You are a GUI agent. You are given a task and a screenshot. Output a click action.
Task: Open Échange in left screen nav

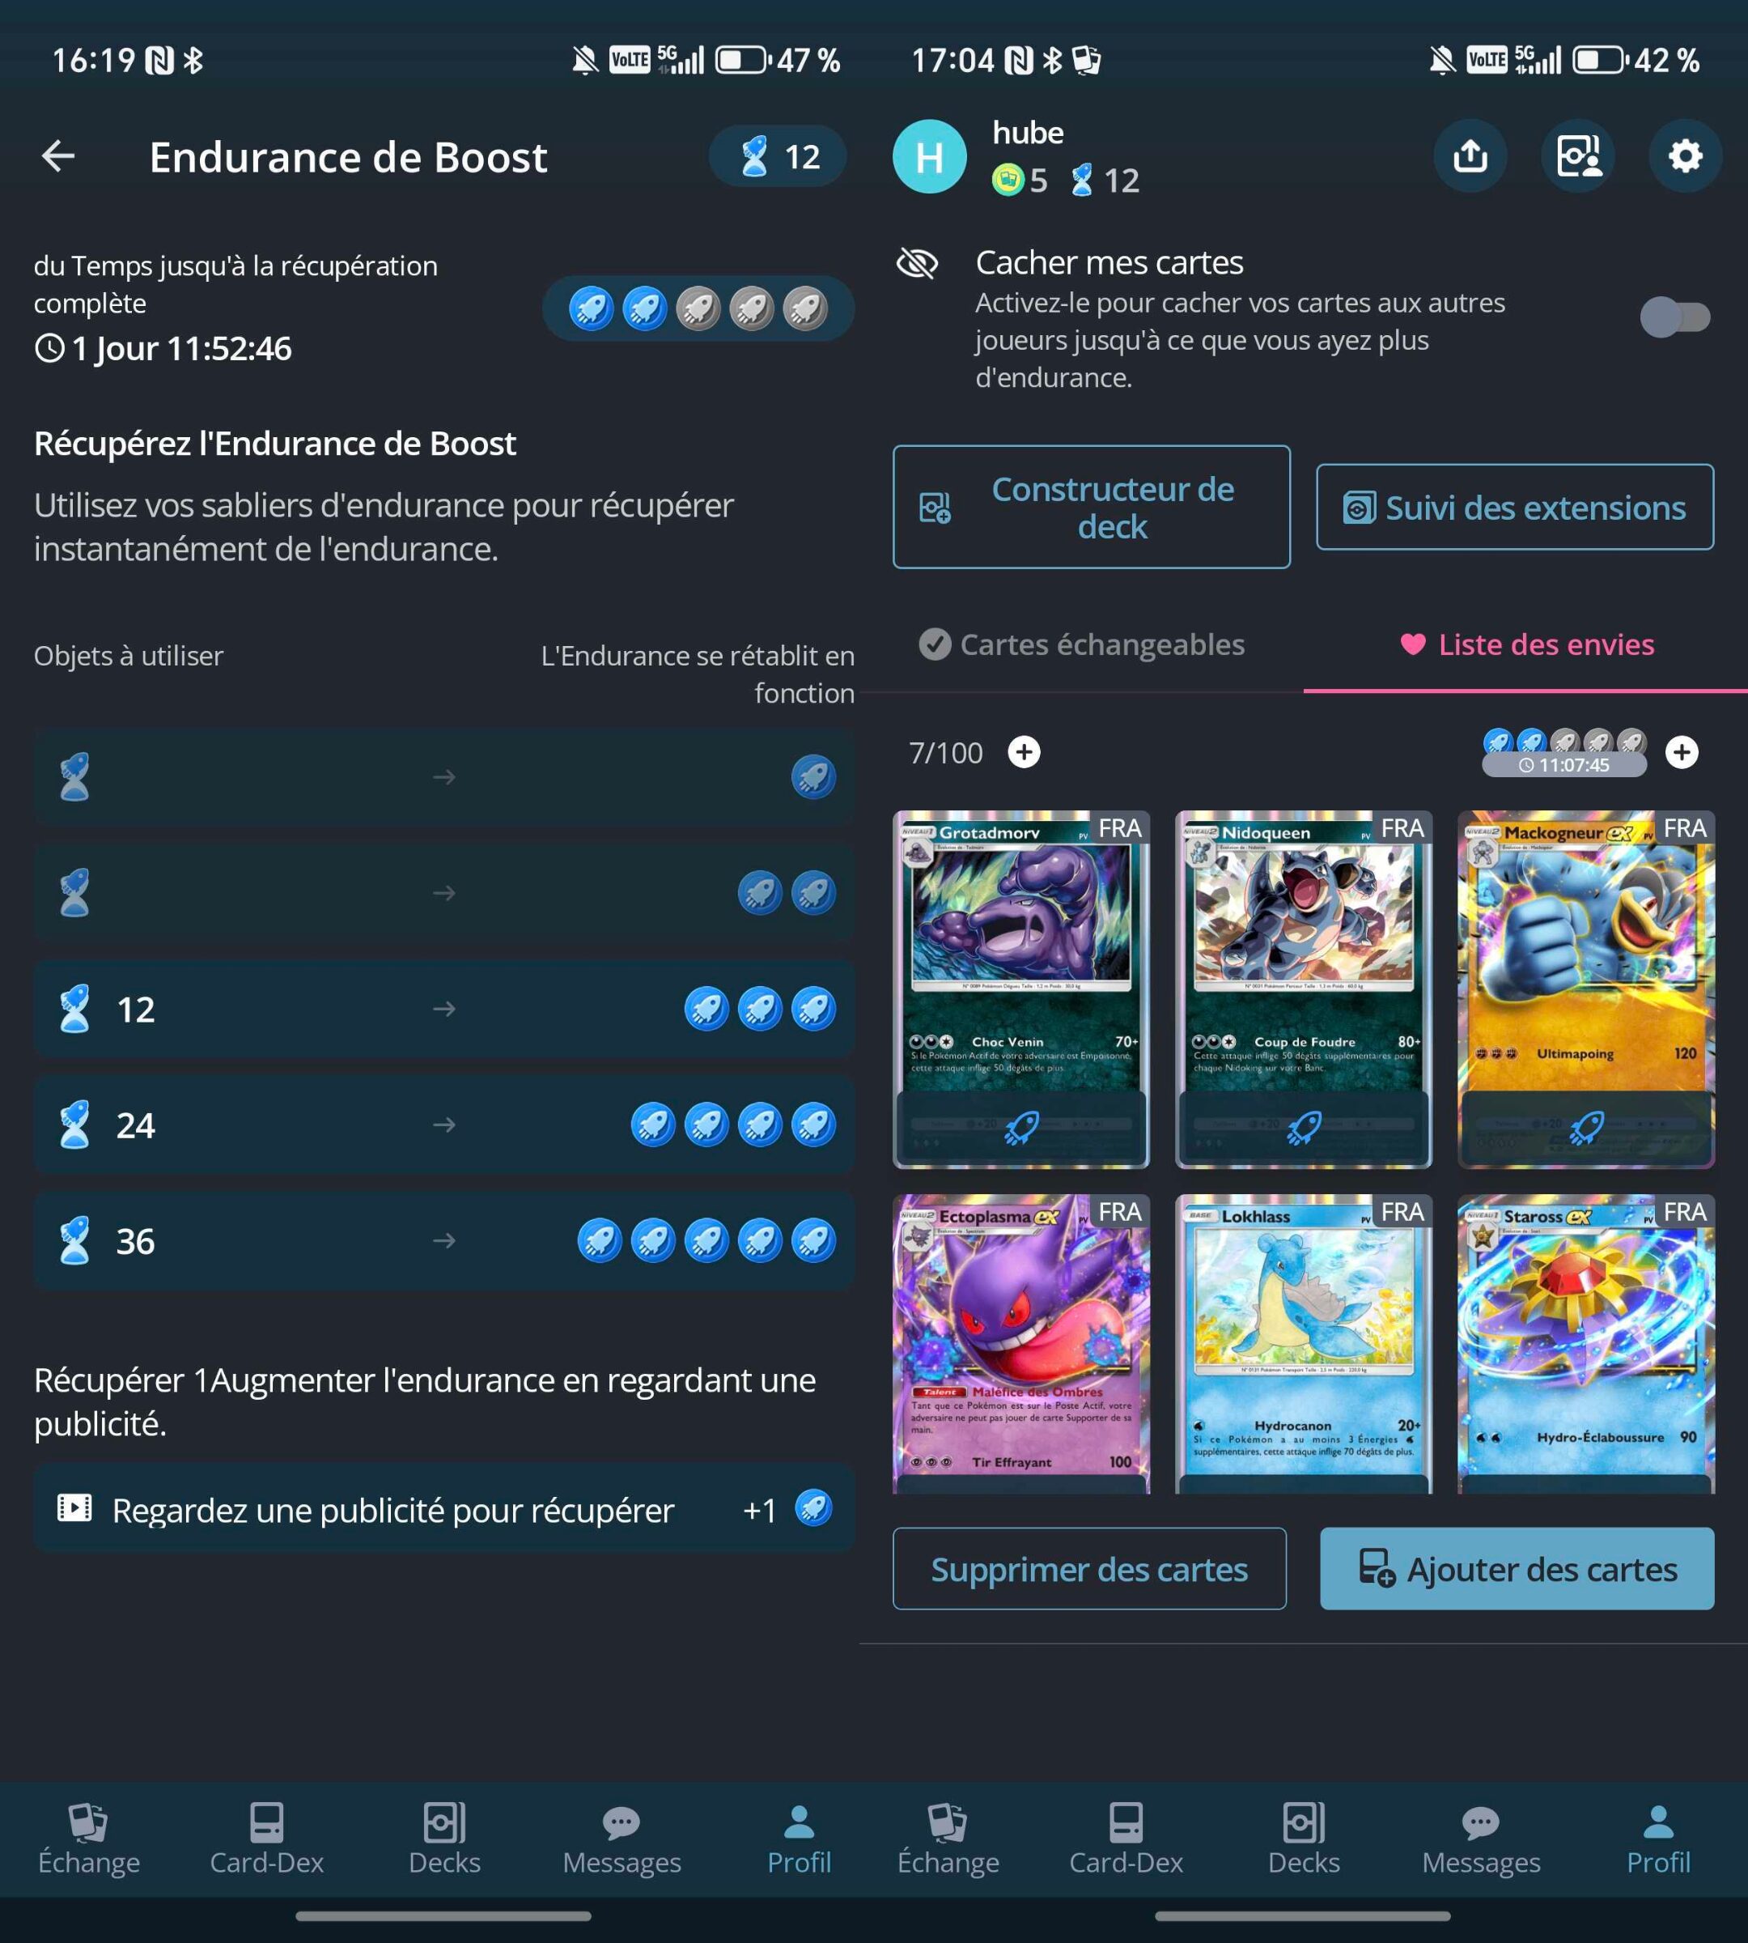(x=88, y=1839)
